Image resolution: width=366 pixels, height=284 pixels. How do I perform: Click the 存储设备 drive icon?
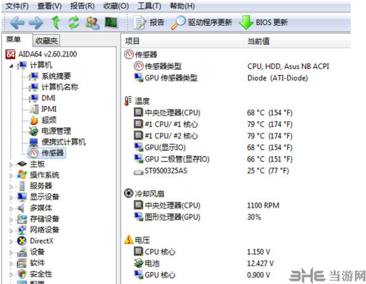coord(22,219)
